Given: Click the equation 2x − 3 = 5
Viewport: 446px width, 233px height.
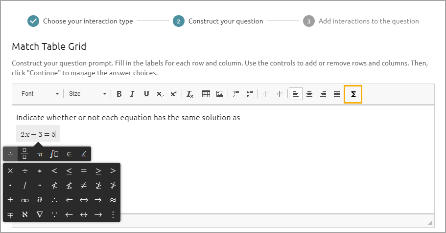Looking at the screenshot, I should (38, 134).
